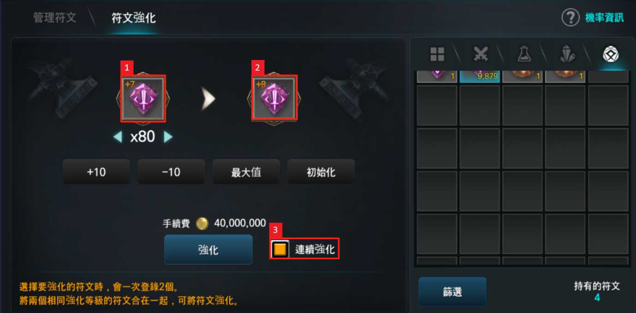Switch to the 符文強化 tab

(134, 18)
